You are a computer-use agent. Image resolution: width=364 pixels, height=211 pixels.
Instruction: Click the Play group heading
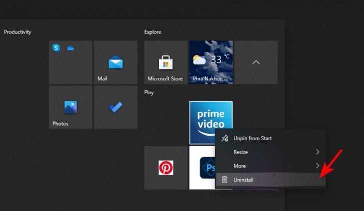point(149,92)
